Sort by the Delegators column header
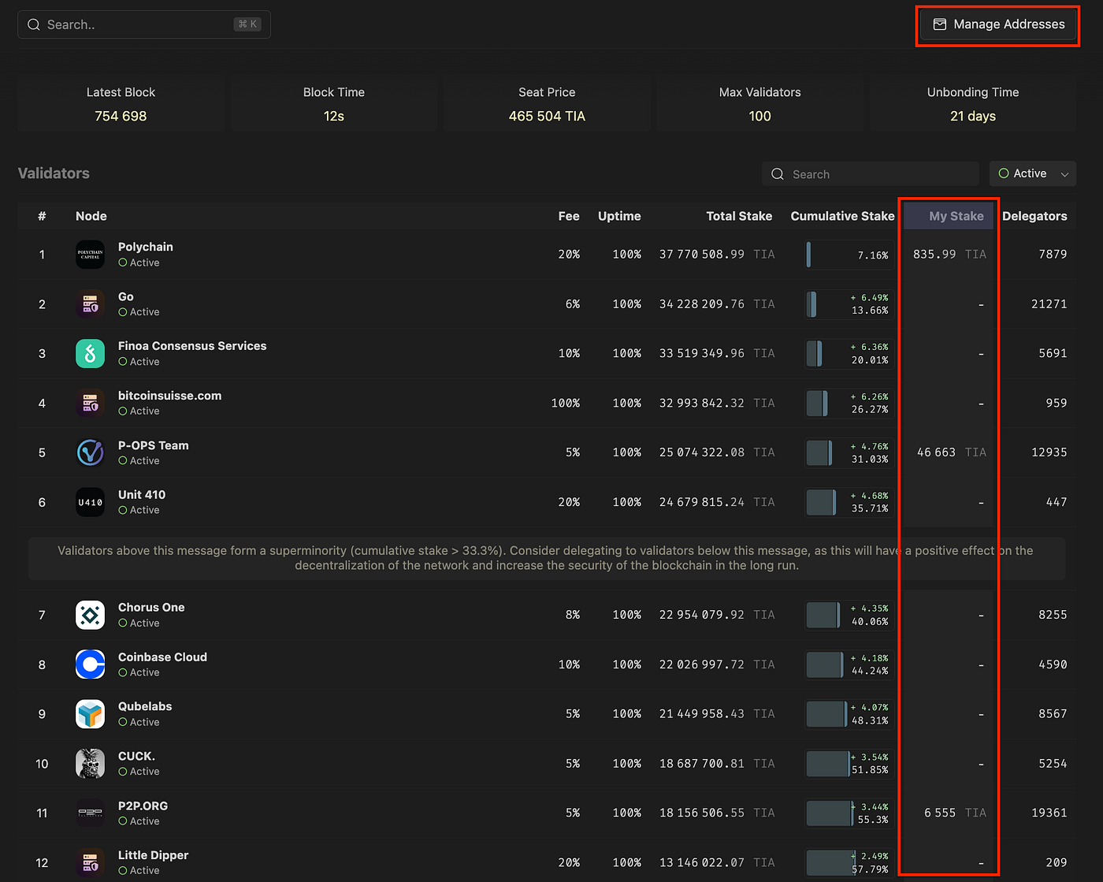Viewport: 1103px width, 882px height. click(x=1034, y=216)
